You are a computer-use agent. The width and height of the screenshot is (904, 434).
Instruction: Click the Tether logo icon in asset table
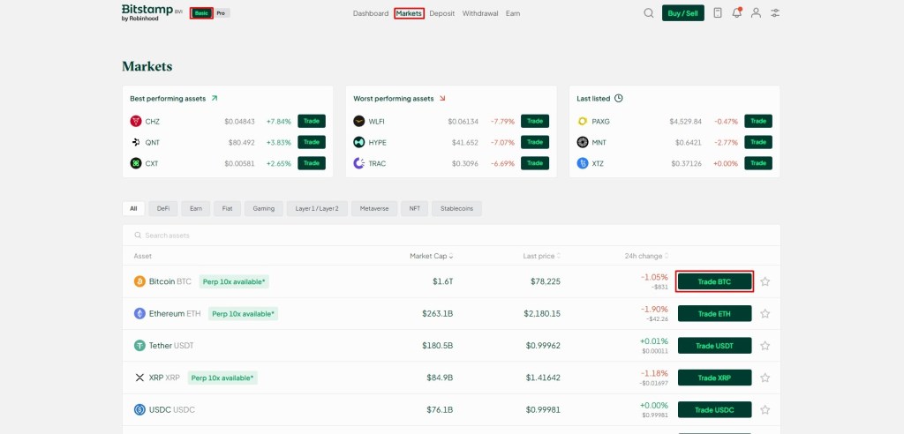pos(139,346)
